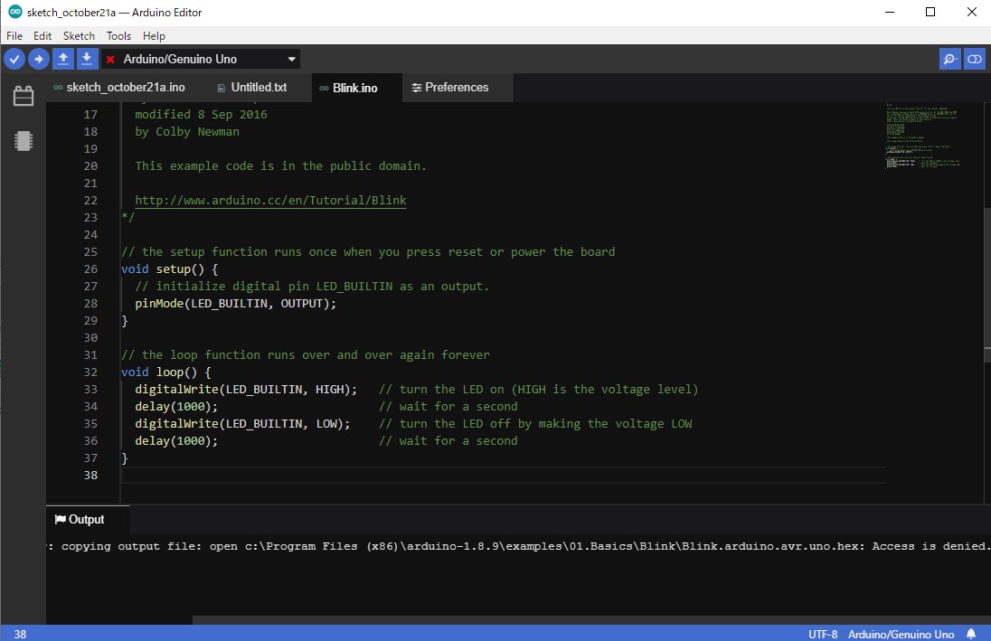Select Arduino/Genuino Uno board field
The height and width of the screenshot is (641, 991).
coord(201,59)
